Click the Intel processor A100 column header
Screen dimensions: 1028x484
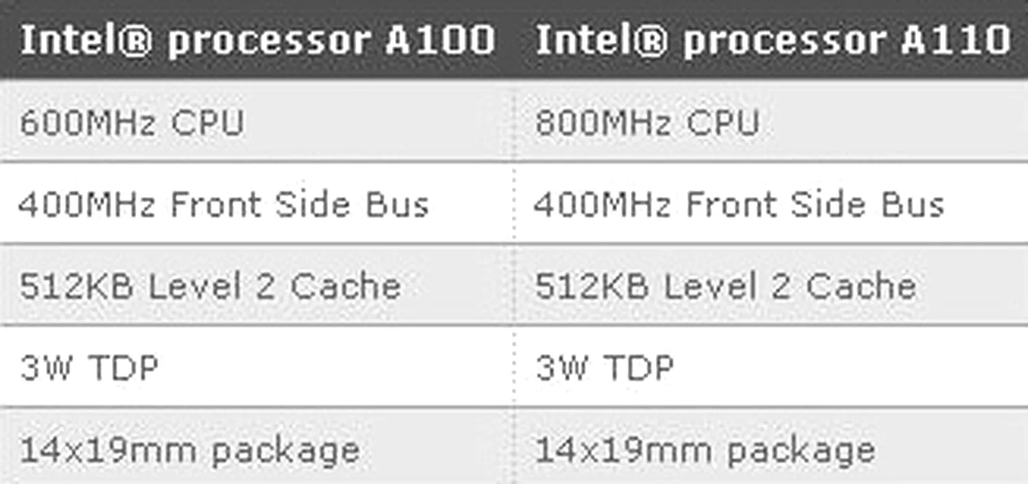coord(257,39)
